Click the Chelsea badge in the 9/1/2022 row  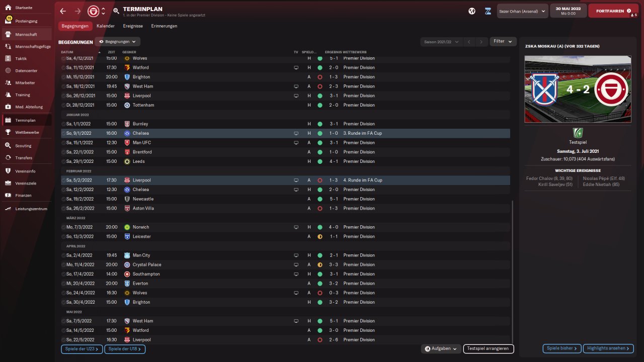click(x=127, y=133)
